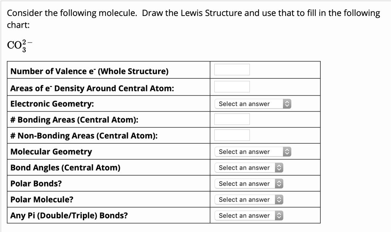The image size is (391, 232).
Task: Click the Number of Valence electrons input box
Action: [x=232, y=69]
